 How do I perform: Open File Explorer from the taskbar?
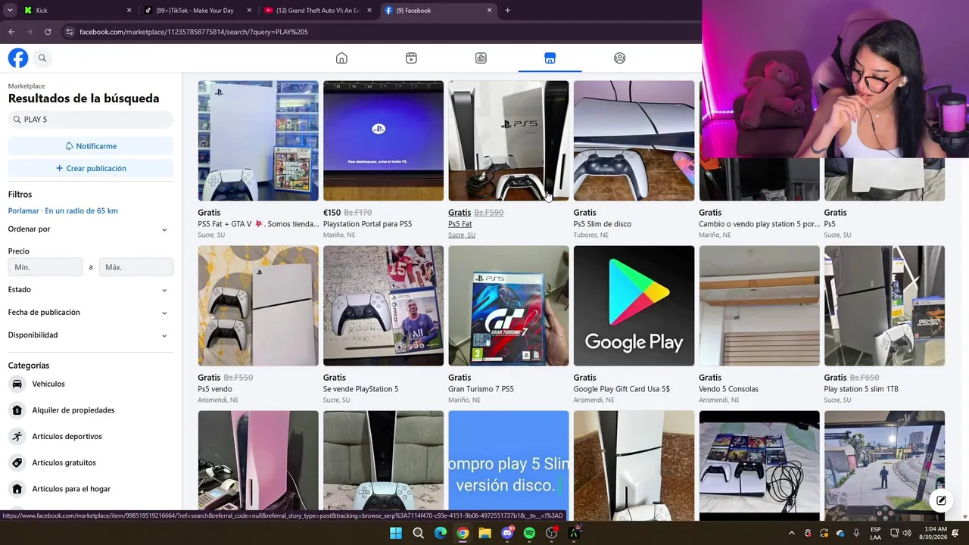tap(485, 533)
